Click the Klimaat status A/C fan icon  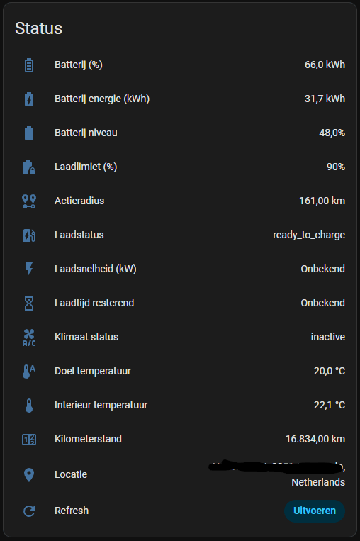point(29,337)
